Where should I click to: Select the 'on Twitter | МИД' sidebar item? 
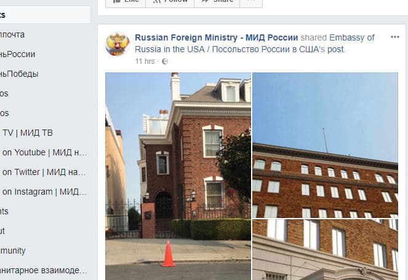coord(44,172)
